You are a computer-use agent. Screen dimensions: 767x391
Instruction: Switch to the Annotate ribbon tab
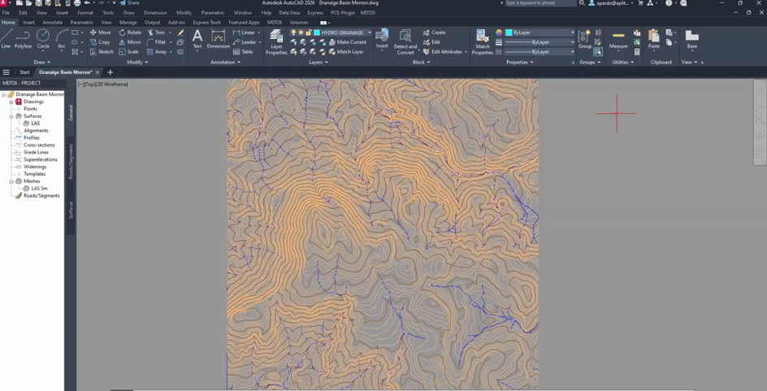click(52, 23)
